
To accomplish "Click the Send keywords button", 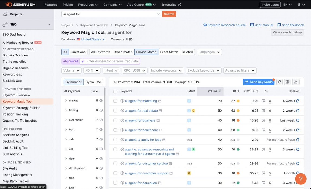I will click(259, 82).
